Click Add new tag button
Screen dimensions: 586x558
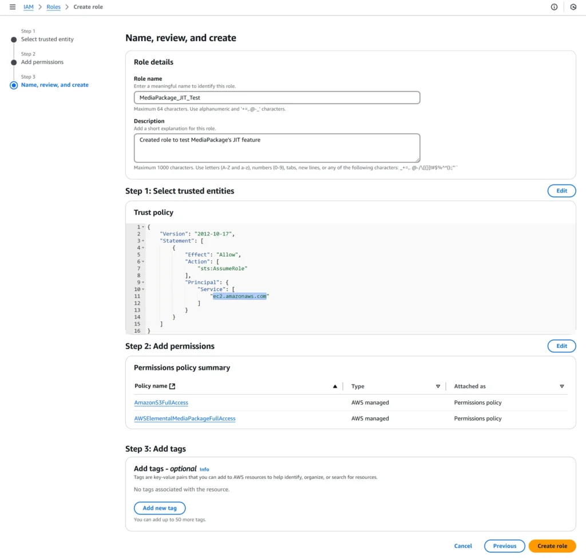point(160,508)
